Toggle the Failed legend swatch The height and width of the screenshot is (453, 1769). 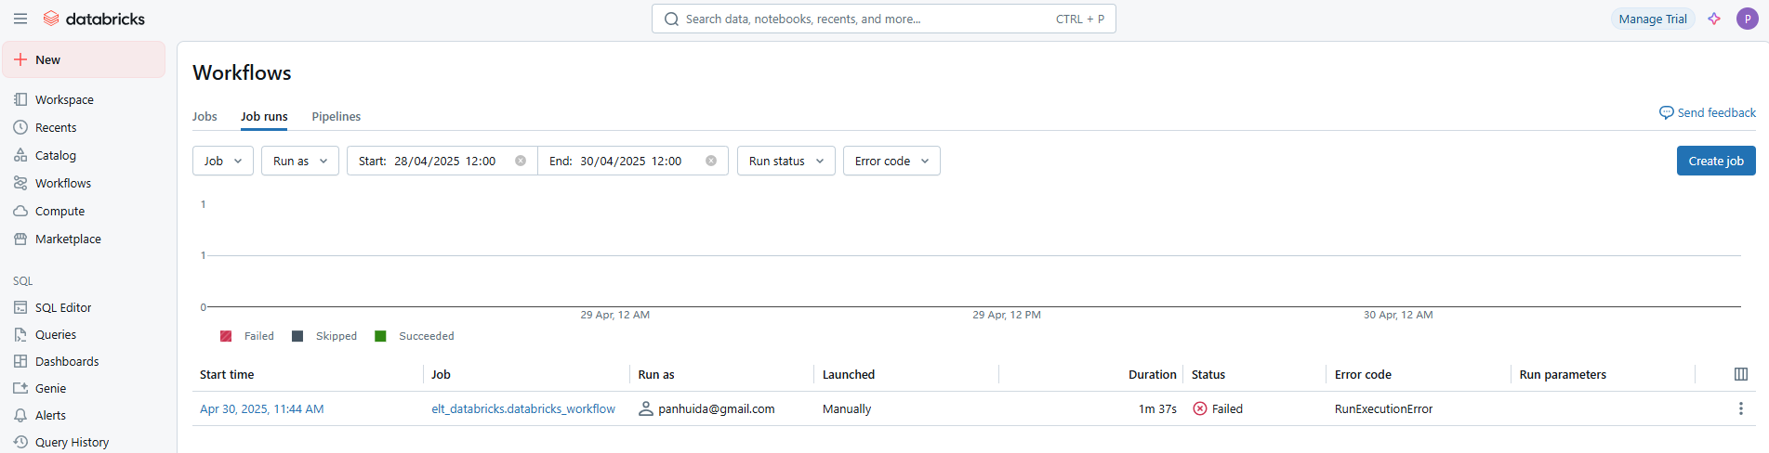click(x=226, y=336)
